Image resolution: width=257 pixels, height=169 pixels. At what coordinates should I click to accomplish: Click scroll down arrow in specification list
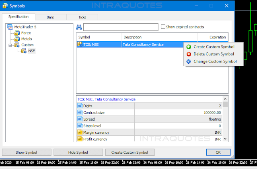click(225, 139)
